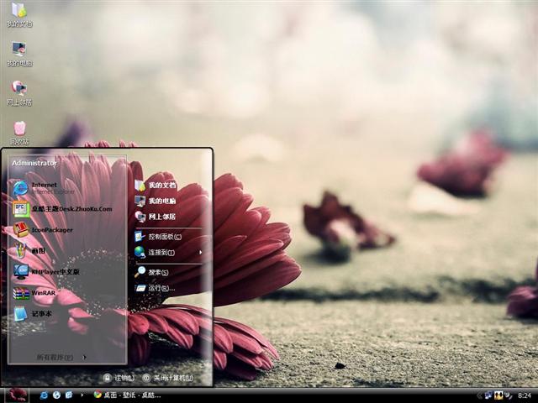The width and height of the screenshot is (538, 403).
Task: Select 网上邻居 desktop icon
Action: click(18, 92)
